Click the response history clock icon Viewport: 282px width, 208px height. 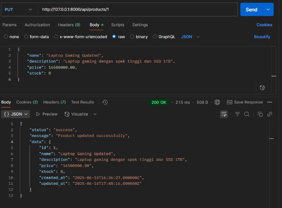click(x=105, y=102)
